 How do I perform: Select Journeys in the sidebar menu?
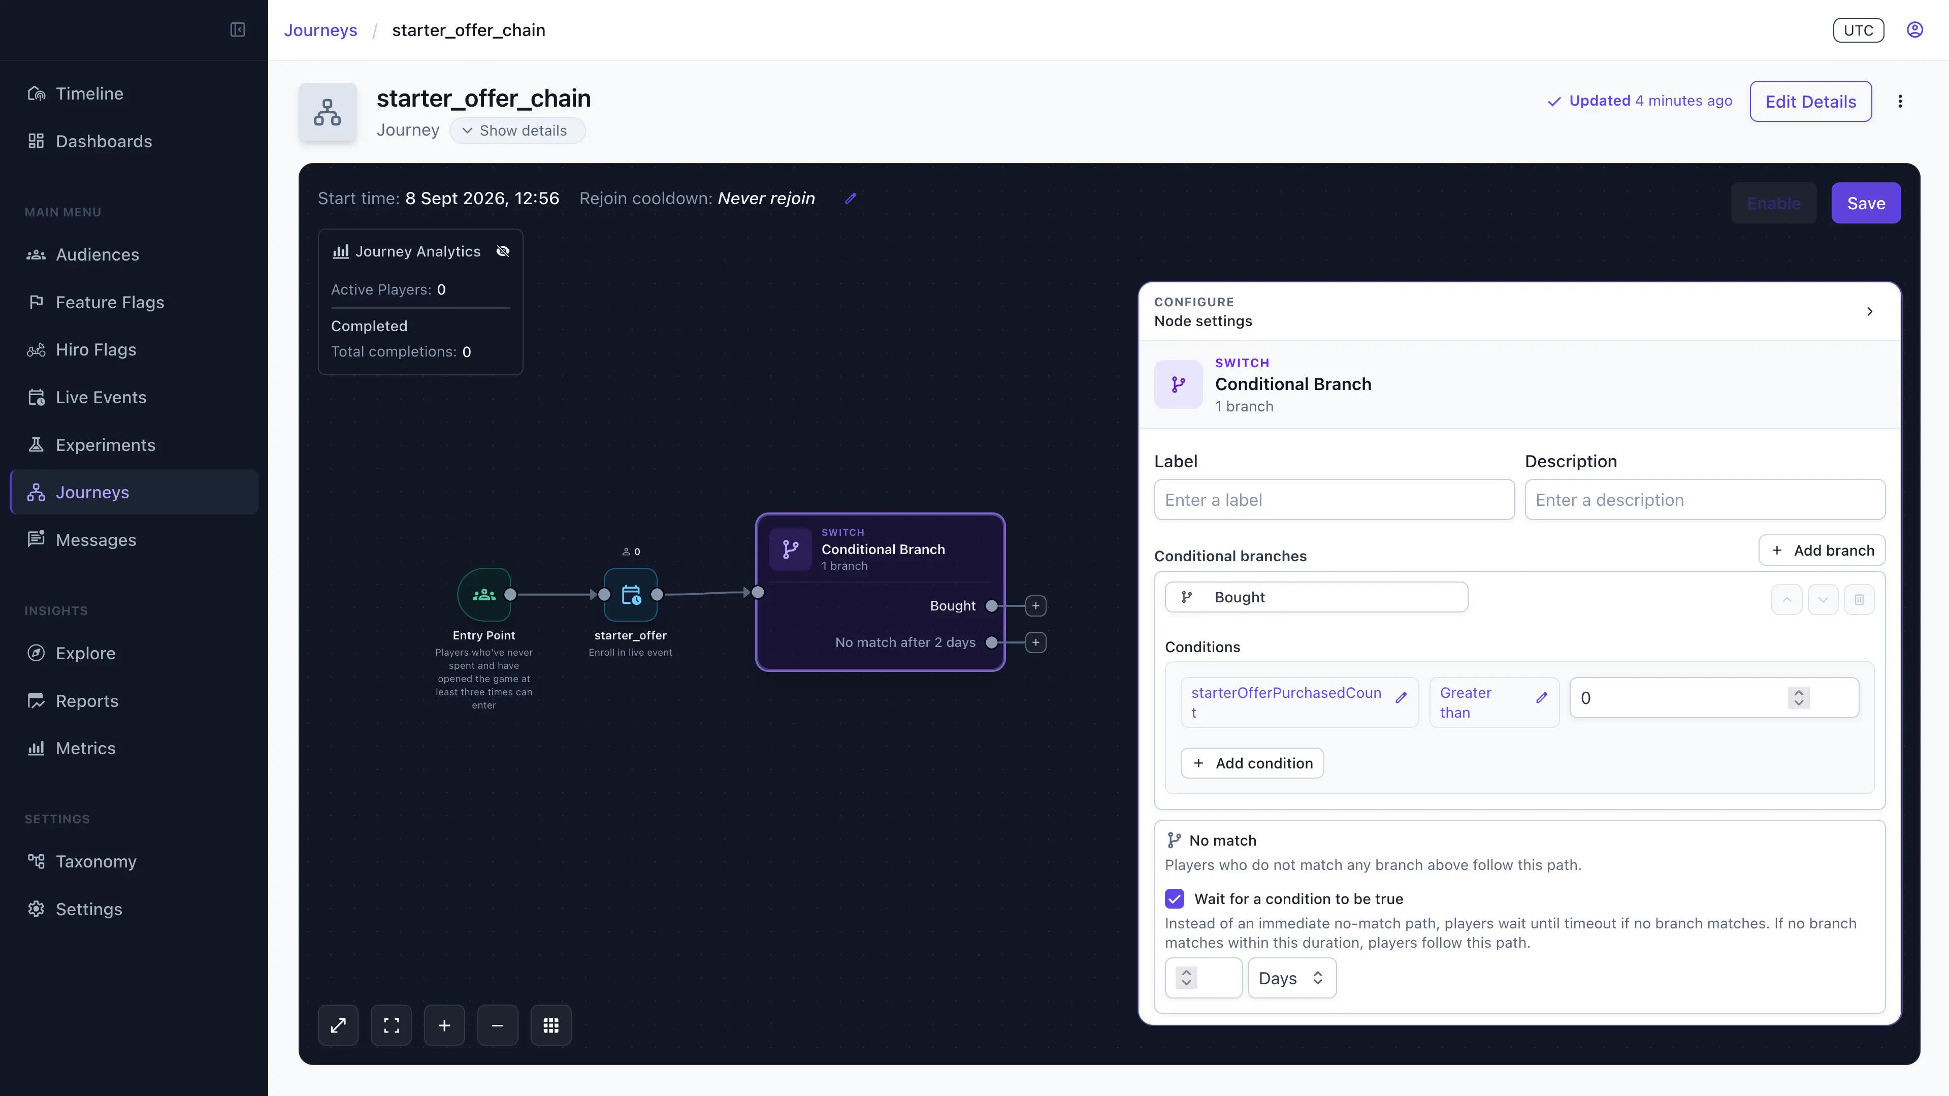134,492
